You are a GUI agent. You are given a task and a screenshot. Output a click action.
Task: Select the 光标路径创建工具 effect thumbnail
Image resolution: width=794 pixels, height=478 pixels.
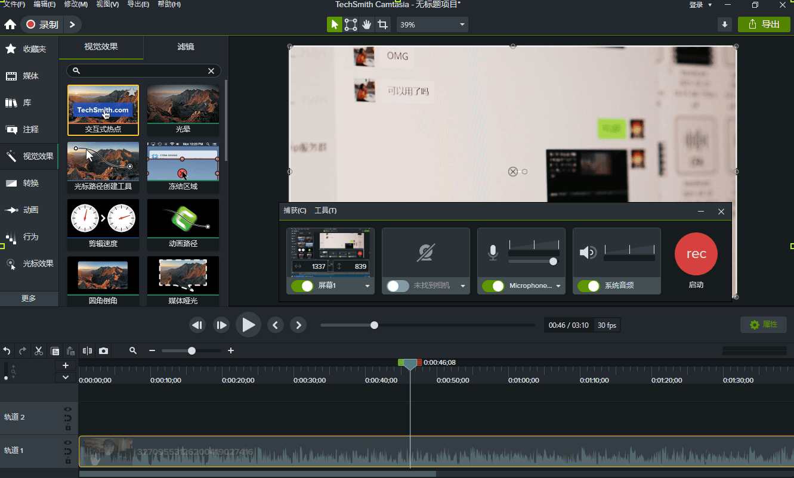pyautogui.click(x=103, y=161)
